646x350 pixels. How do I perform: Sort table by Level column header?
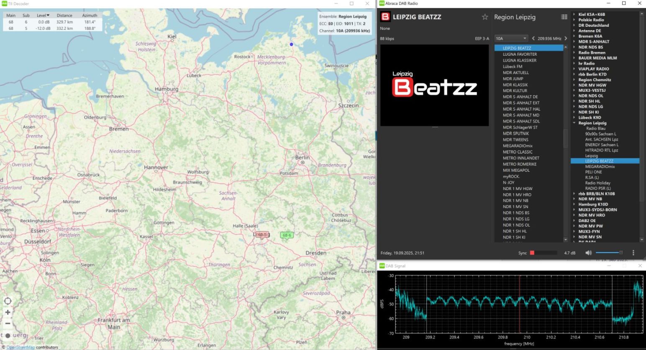43,15
